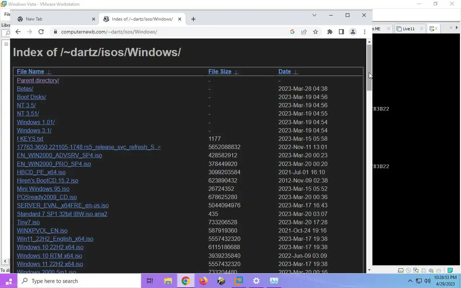Download Windows 10 RTM x64.iso

[x=49, y=256]
